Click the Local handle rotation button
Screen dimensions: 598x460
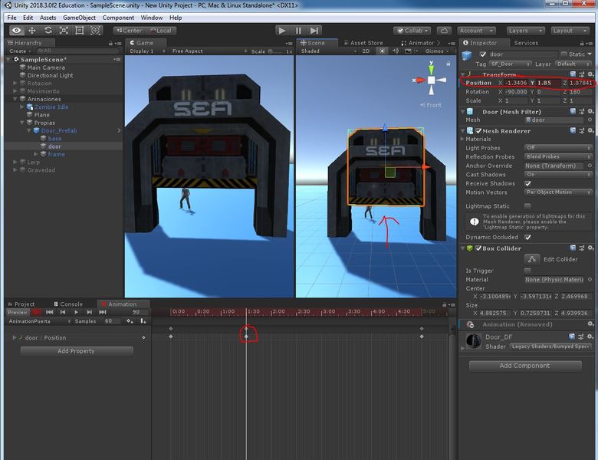(161, 31)
